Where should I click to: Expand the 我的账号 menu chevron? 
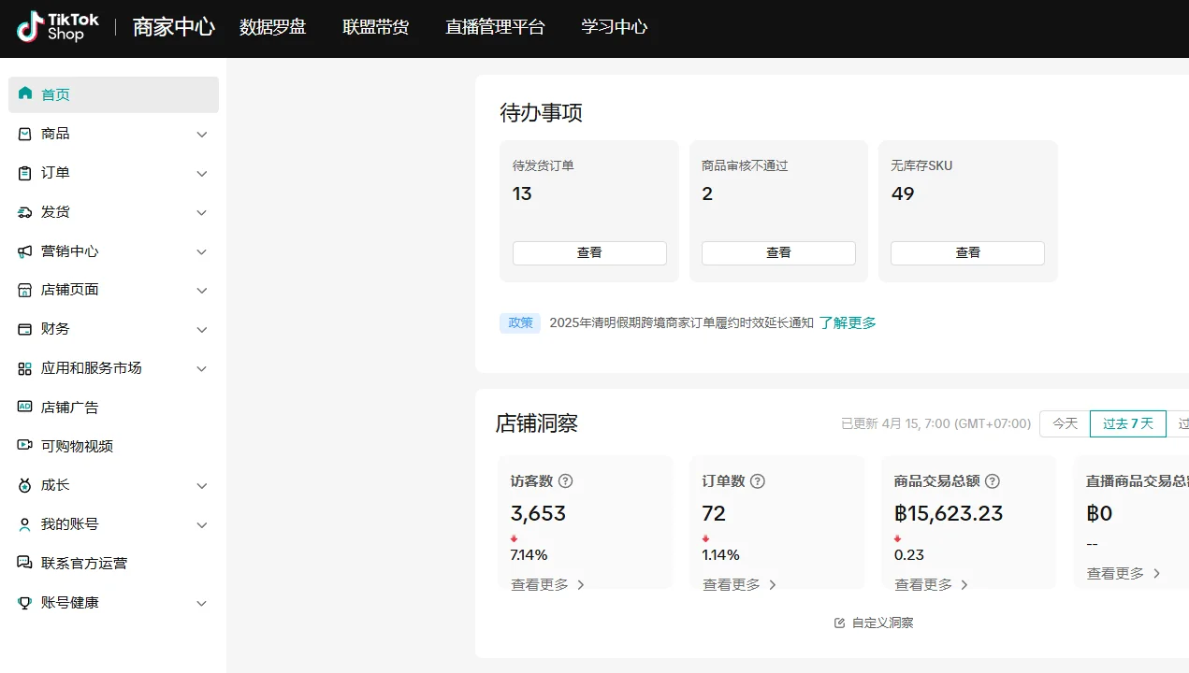click(202, 525)
